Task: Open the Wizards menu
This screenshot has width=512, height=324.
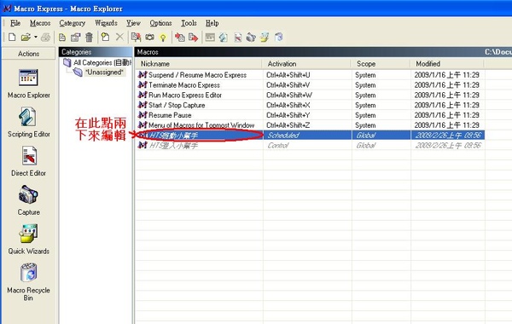Action: pyautogui.click(x=106, y=23)
